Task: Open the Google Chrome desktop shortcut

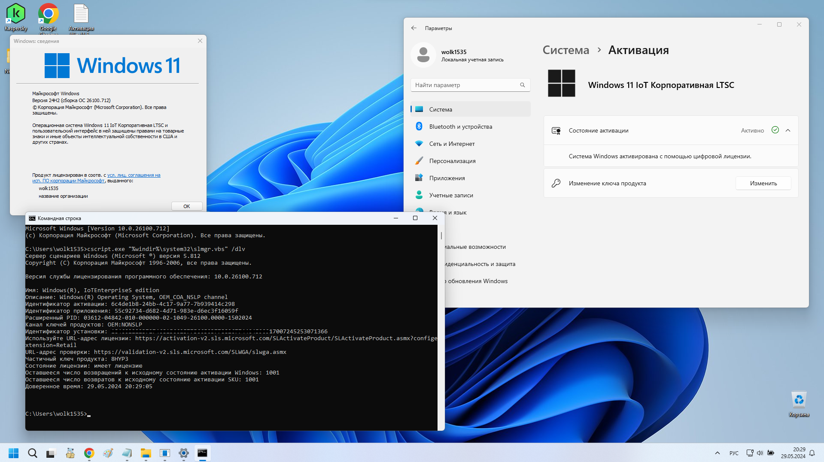Action: tap(49, 18)
